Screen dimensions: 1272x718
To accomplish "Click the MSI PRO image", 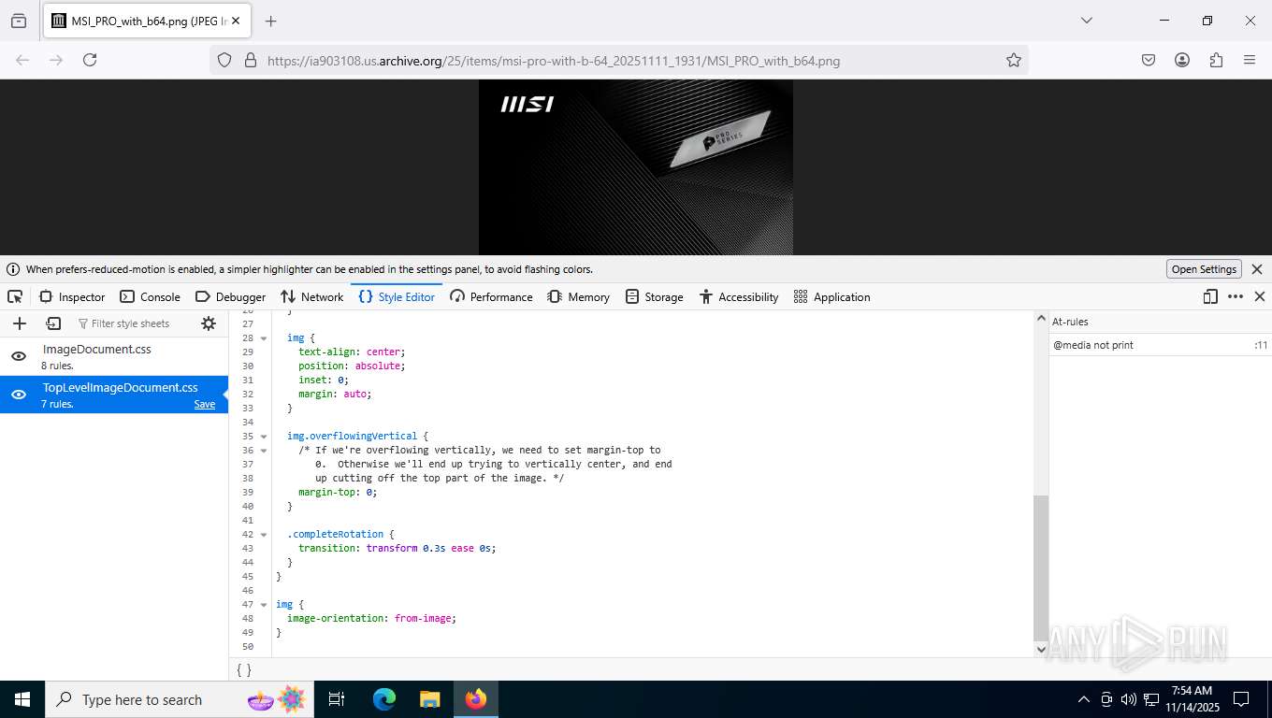I will point(636,167).
